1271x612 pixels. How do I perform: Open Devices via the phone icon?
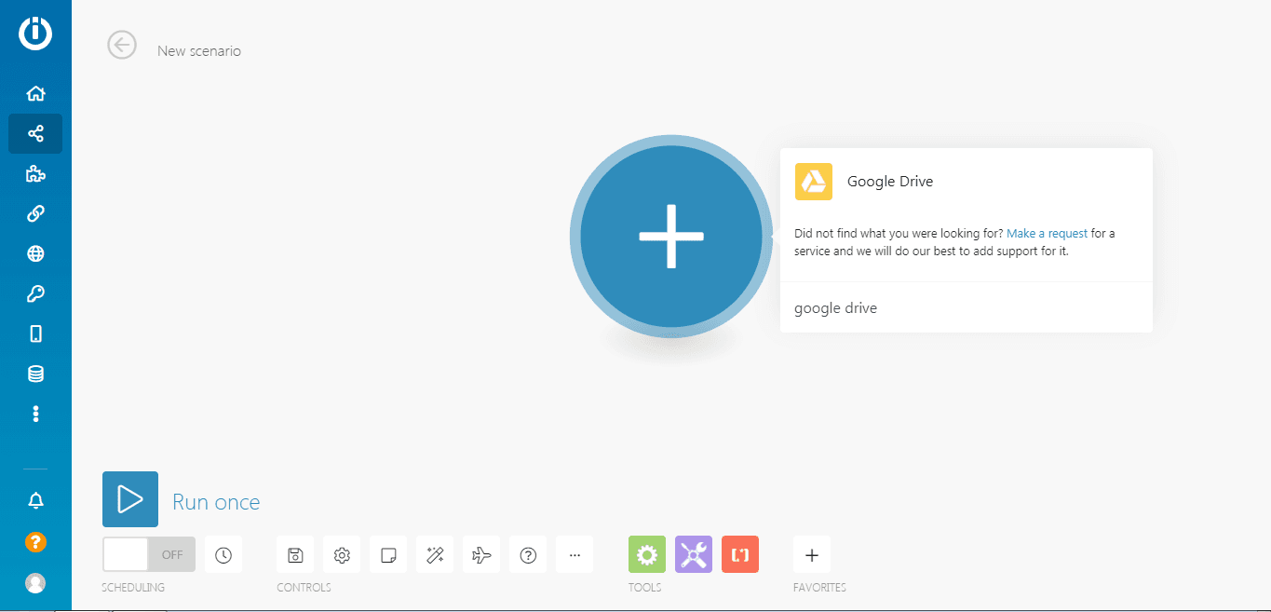(35, 333)
